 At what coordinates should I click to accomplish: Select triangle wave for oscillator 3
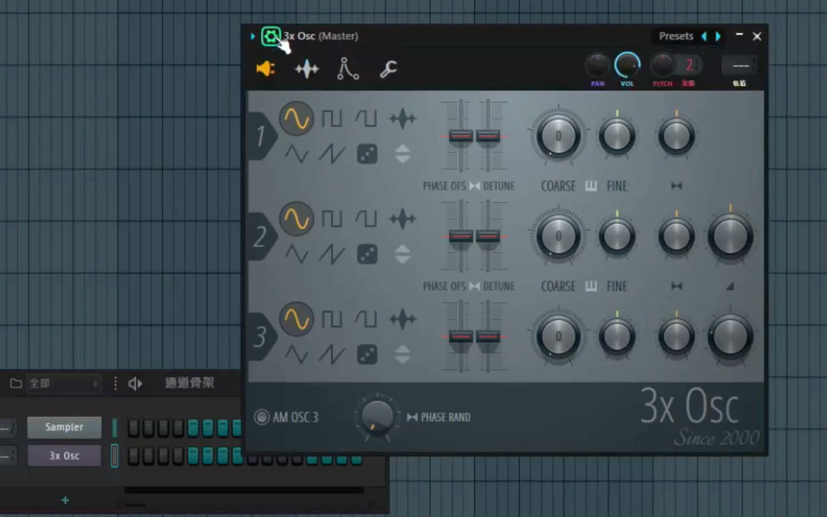pyautogui.click(x=296, y=354)
